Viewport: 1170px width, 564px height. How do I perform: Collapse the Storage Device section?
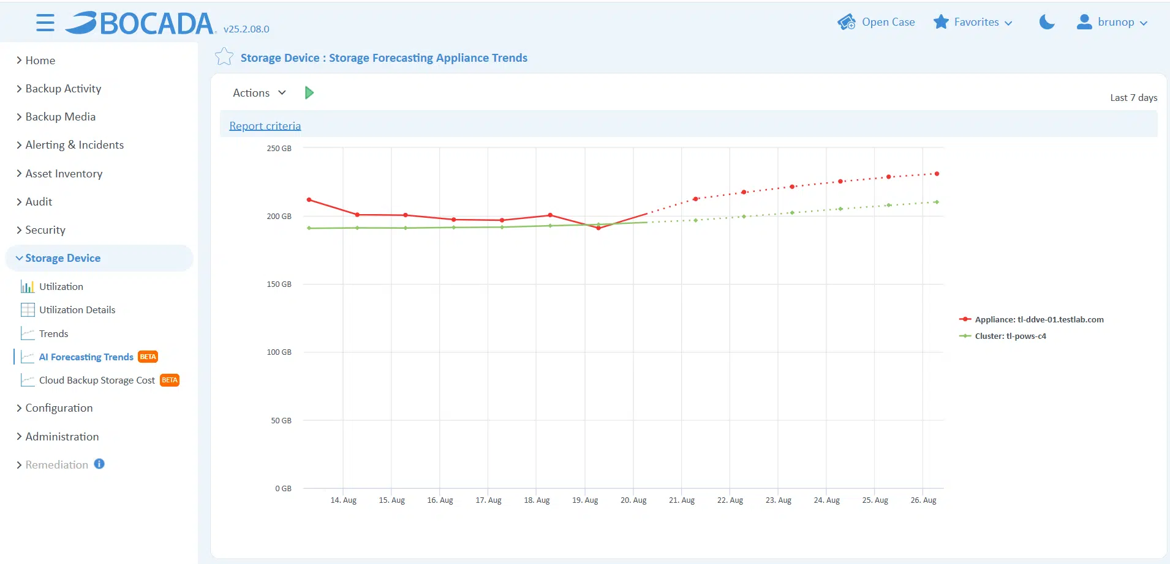pos(99,258)
